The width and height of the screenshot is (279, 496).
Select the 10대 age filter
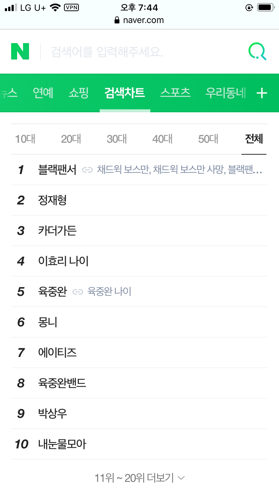click(25, 139)
